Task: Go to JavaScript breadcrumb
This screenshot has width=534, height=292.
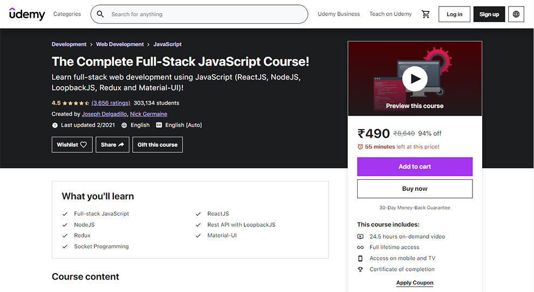Action: pyautogui.click(x=167, y=44)
